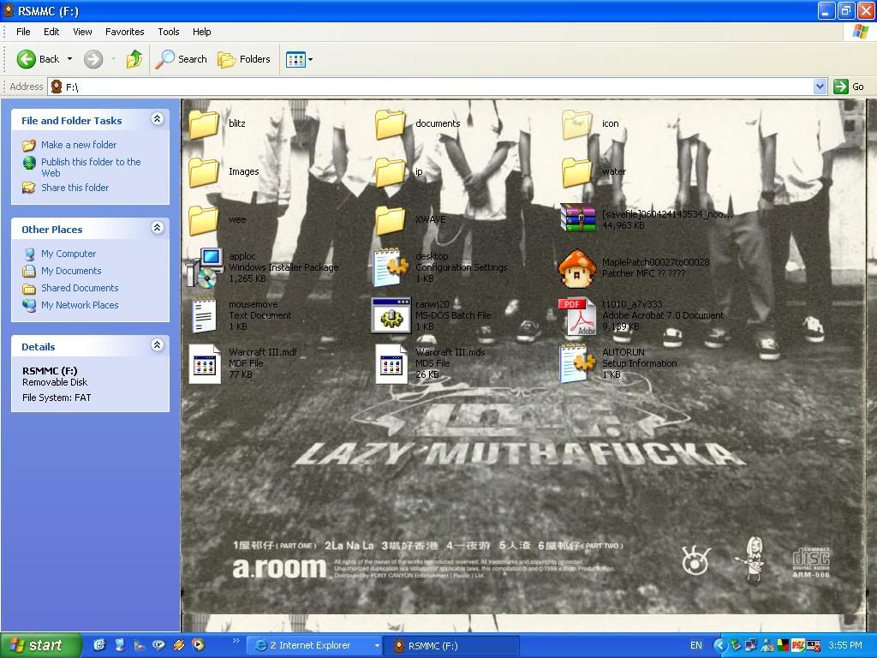The height and width of the screenshot is (658, 877).
Task: Open the Favorites menu
Action: [125, 32]
